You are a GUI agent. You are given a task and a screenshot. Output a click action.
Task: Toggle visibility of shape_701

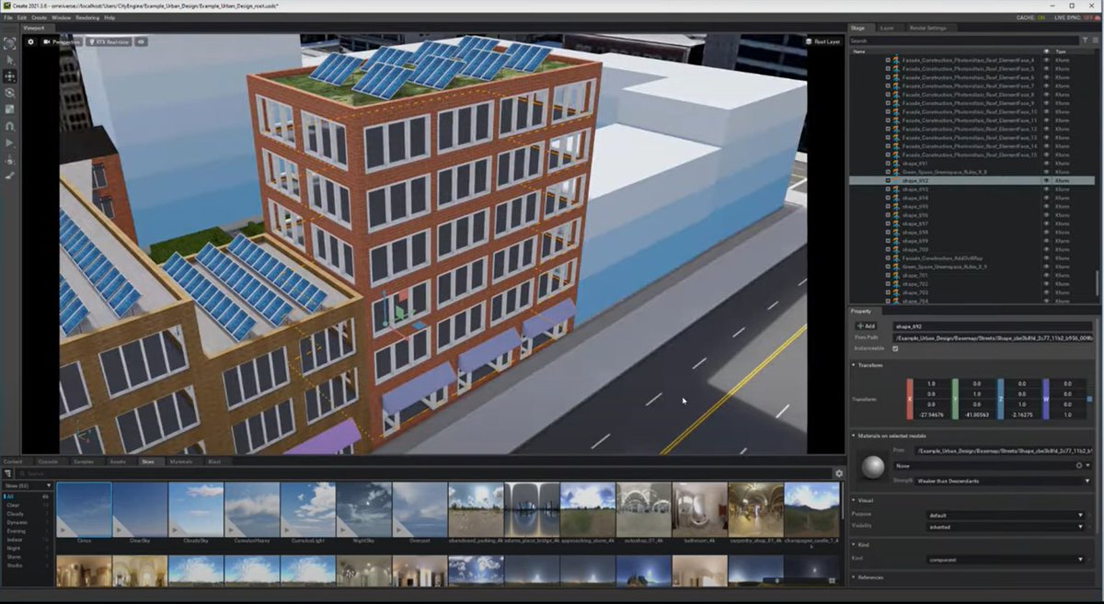(1046, 275)
